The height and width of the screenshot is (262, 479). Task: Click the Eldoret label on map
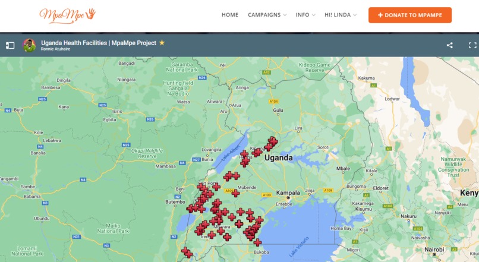[x=380, y=188]
